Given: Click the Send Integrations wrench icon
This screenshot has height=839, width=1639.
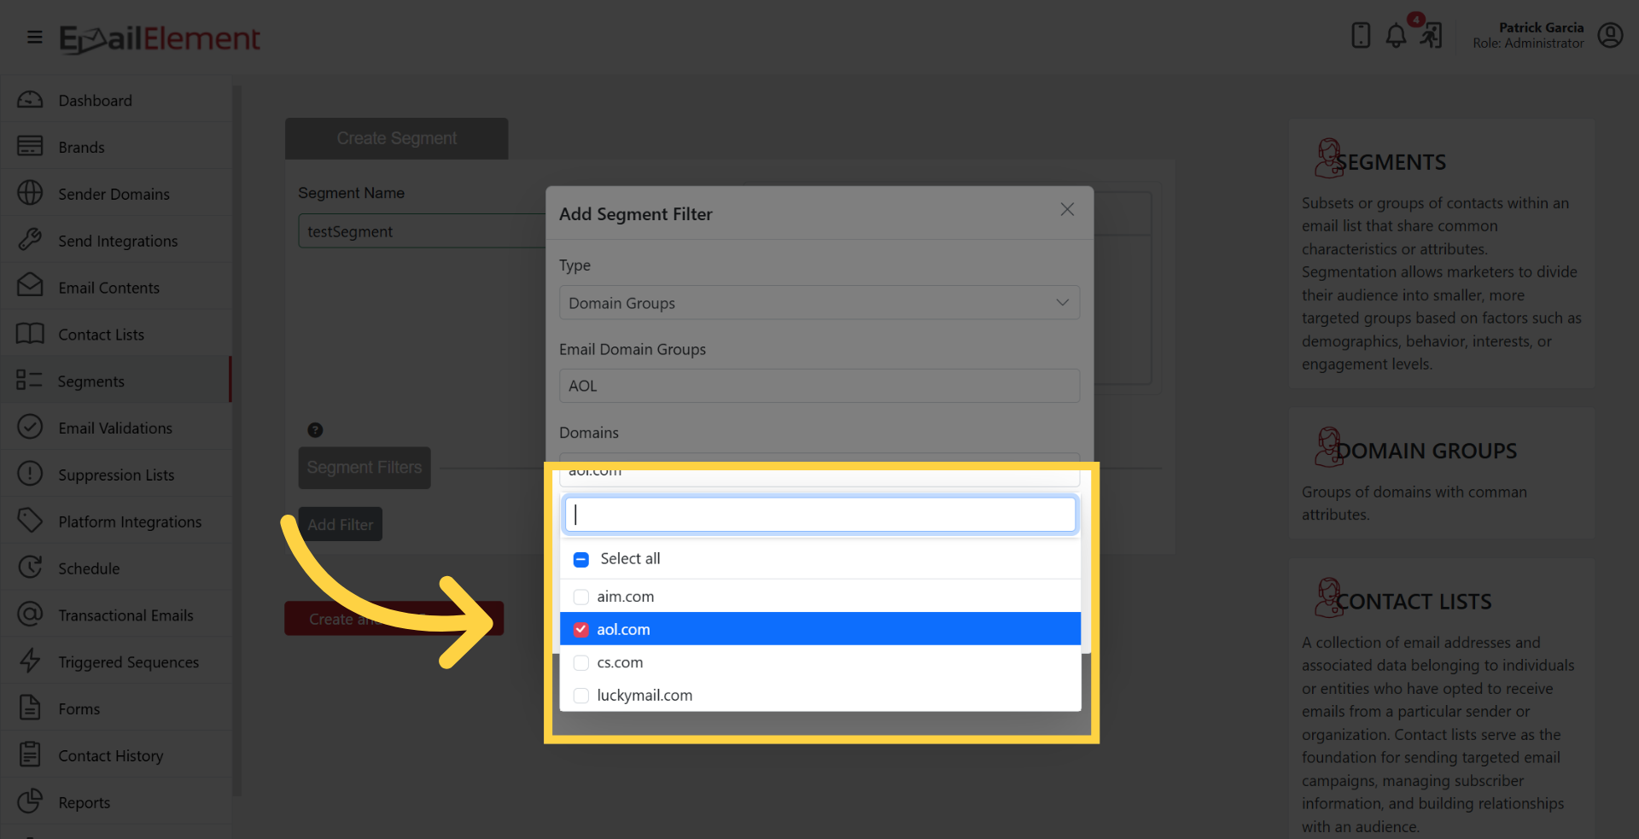Looking at the screenshot, I should coord(30,240).
